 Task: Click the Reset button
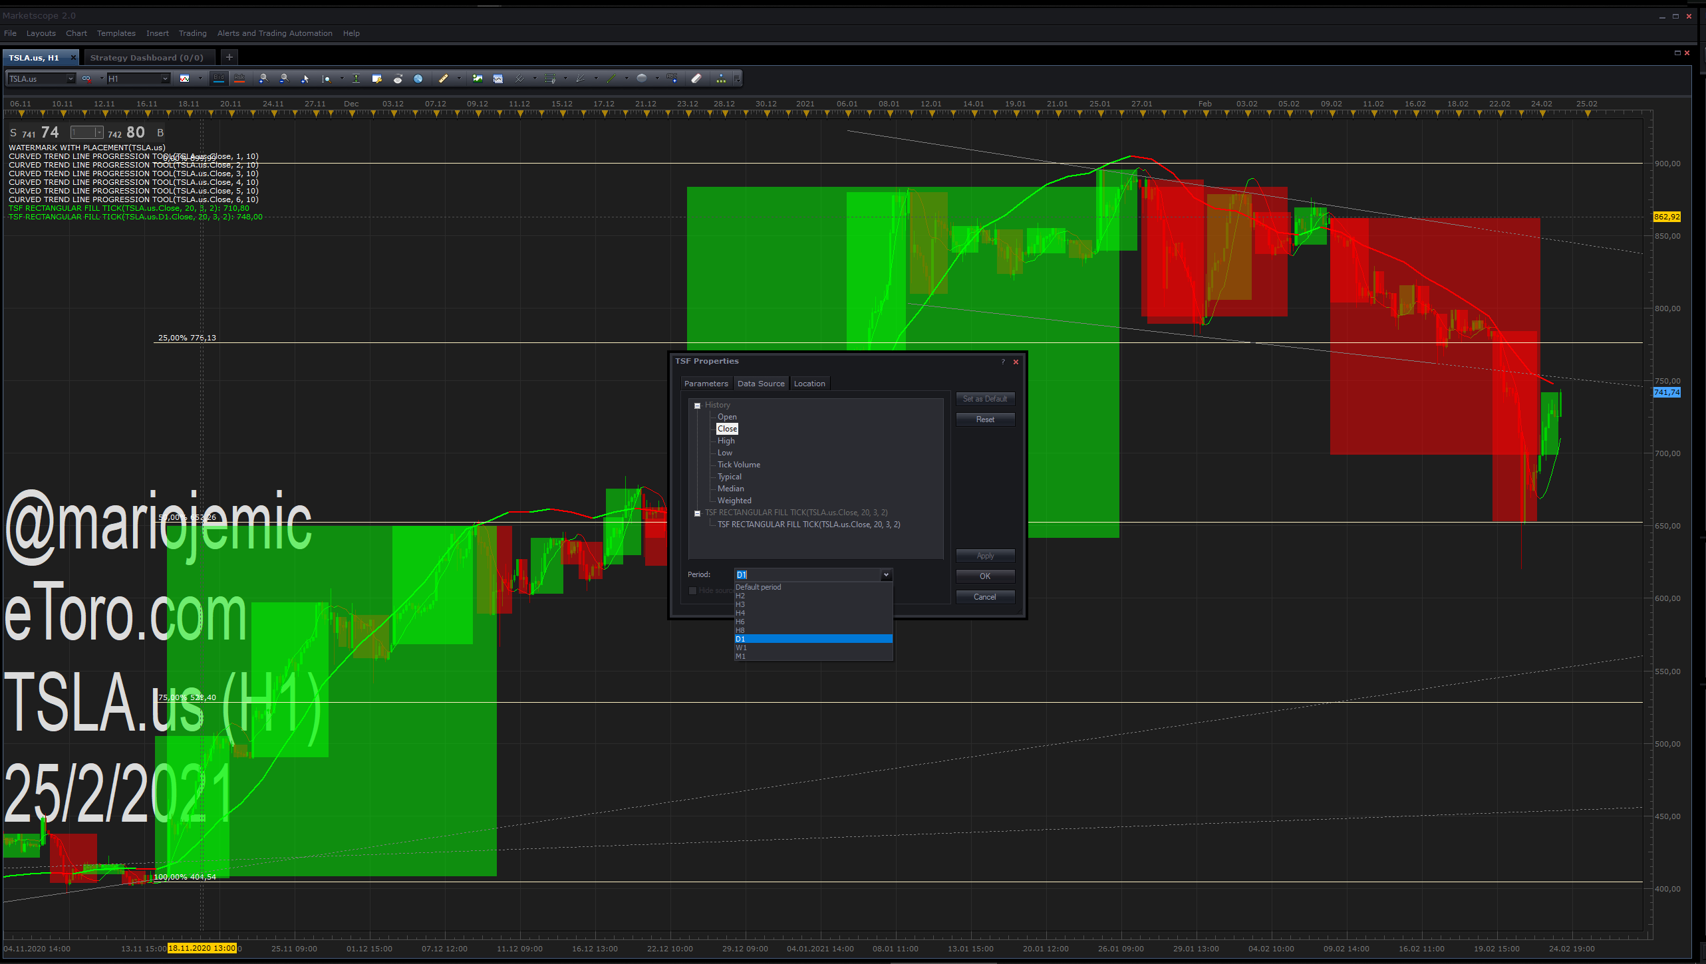click(985, 420)
